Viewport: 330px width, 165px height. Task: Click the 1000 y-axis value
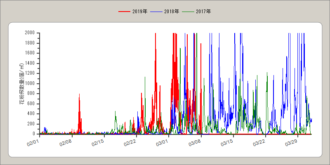(x=30, y=84)
